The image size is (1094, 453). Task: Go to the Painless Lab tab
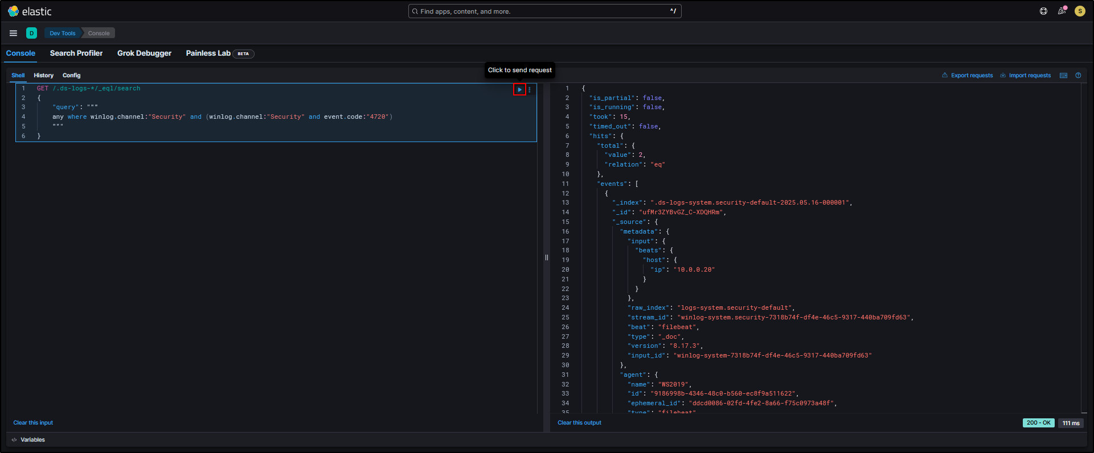pos(208,53)
